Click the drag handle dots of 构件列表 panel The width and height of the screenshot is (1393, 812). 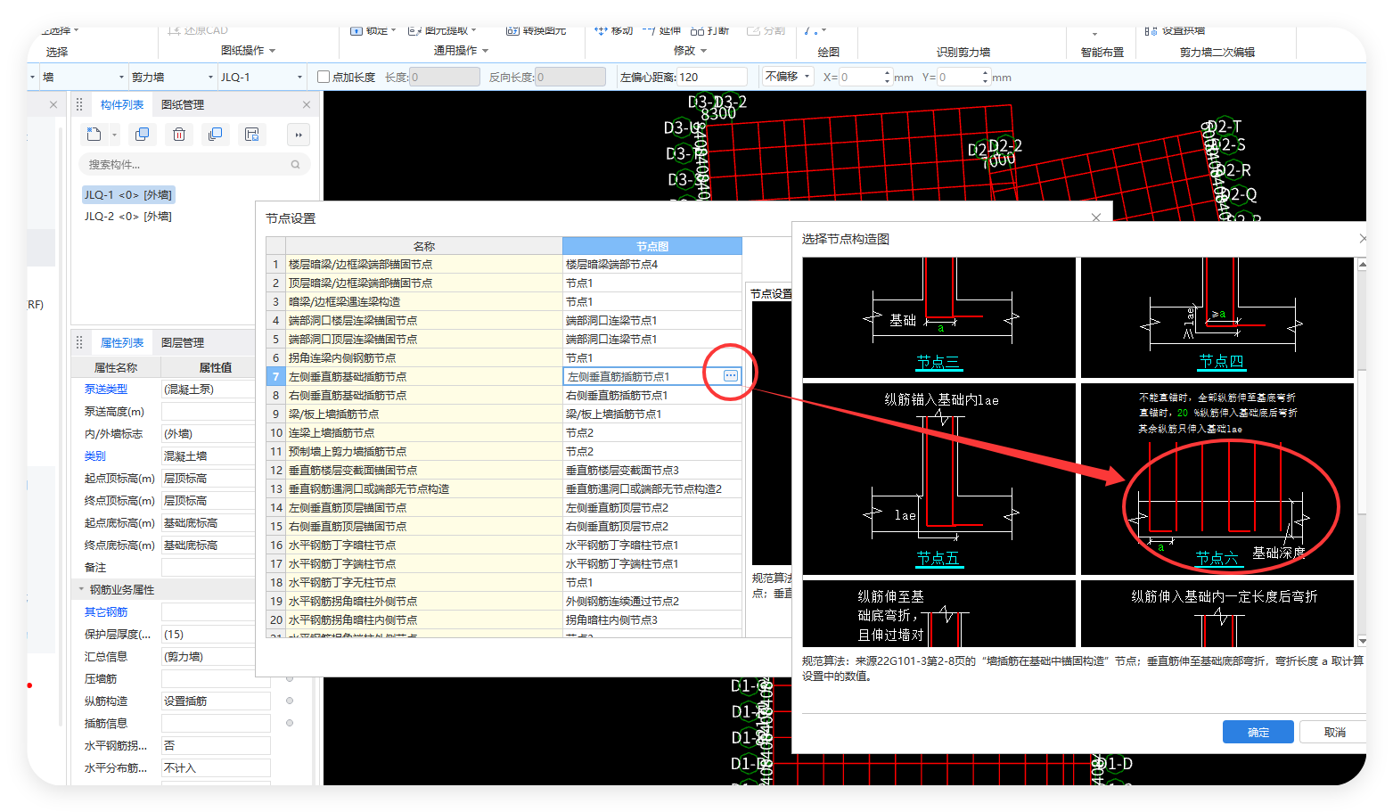click(x=79, y=104)
